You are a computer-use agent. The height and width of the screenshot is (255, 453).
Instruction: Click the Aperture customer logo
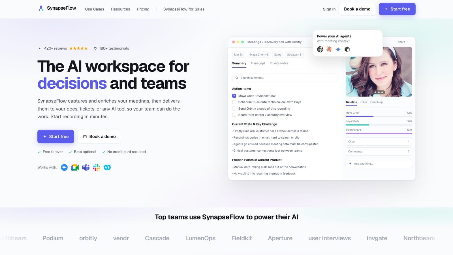tap(280, 238)
